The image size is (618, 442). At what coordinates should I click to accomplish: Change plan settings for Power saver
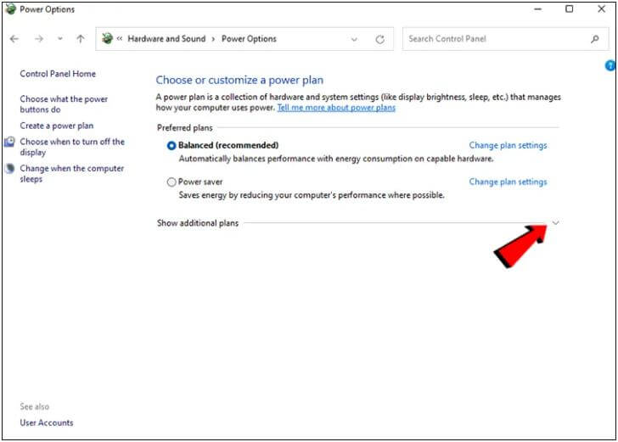[x=508, y=182]
